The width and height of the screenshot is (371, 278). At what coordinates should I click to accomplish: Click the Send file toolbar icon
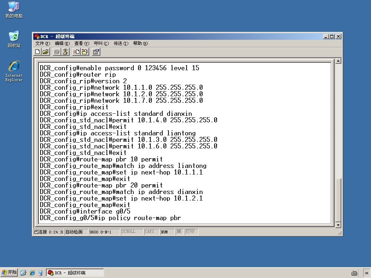click(x=76, y=52)
